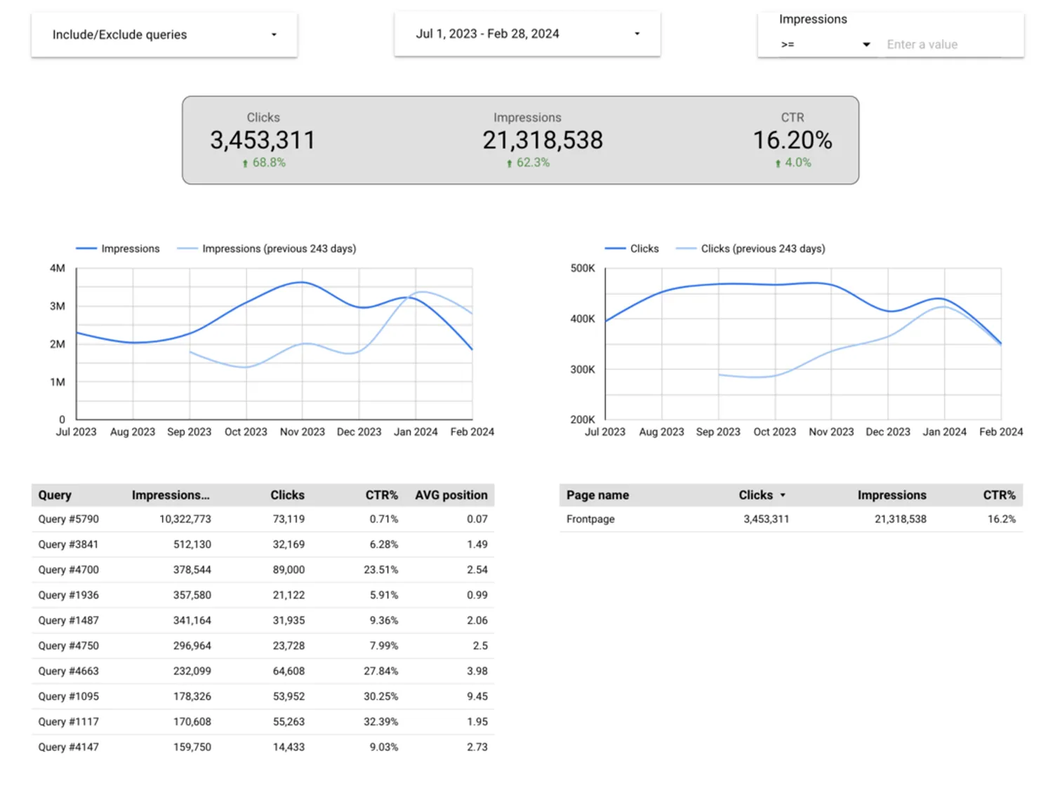Image resolution: width=1053 pixels, height=790 pixels.
Task: Toggle Impressions (previous 243 days) legend item
Action: 267,248
